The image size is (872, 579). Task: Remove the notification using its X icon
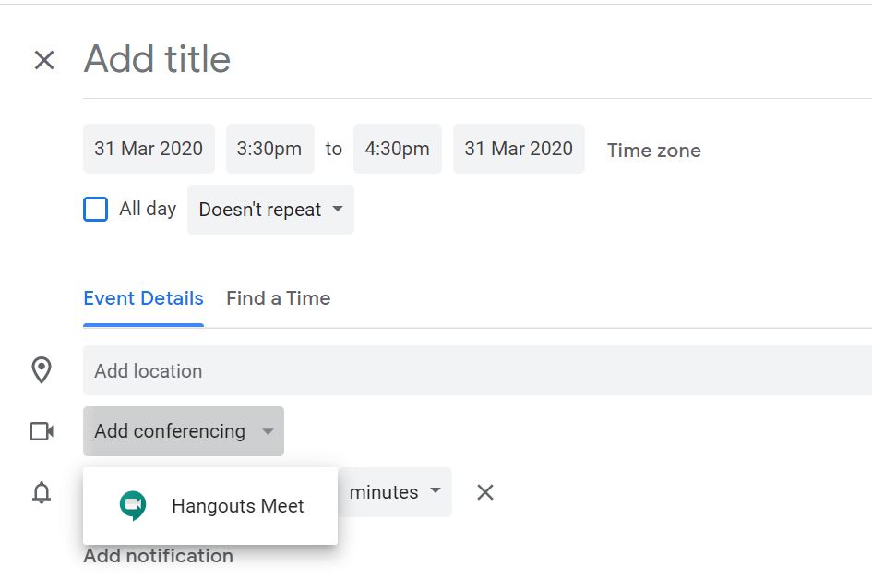point(485,492)
